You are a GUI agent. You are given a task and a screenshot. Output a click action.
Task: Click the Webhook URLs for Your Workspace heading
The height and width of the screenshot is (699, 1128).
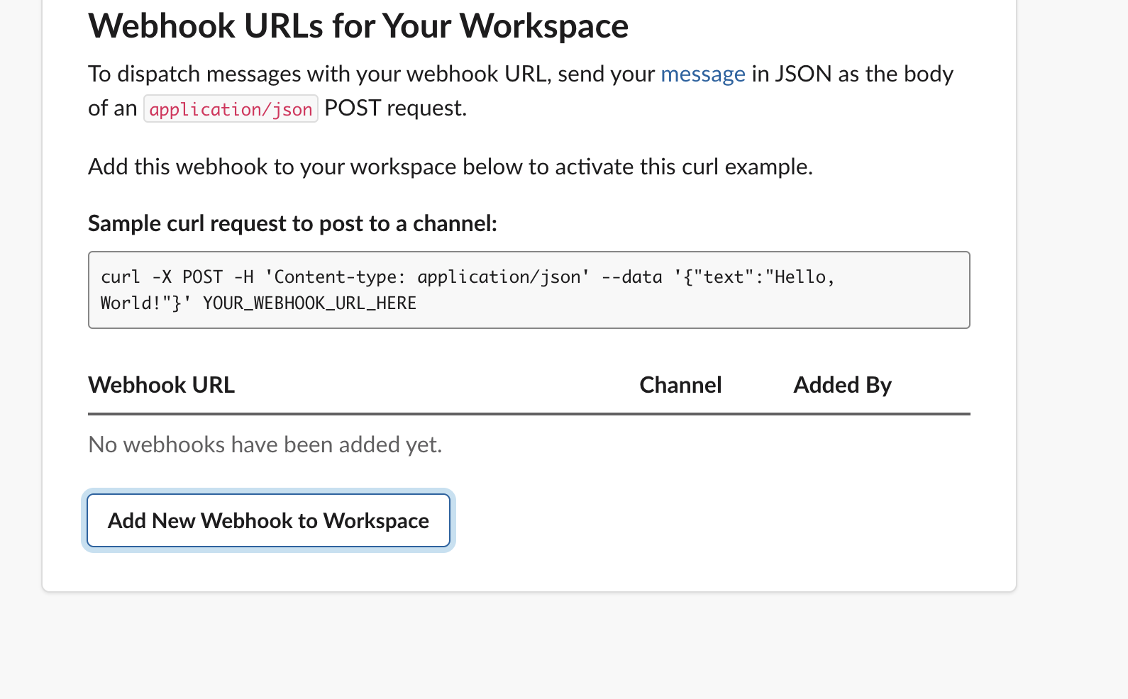point(358,26)
